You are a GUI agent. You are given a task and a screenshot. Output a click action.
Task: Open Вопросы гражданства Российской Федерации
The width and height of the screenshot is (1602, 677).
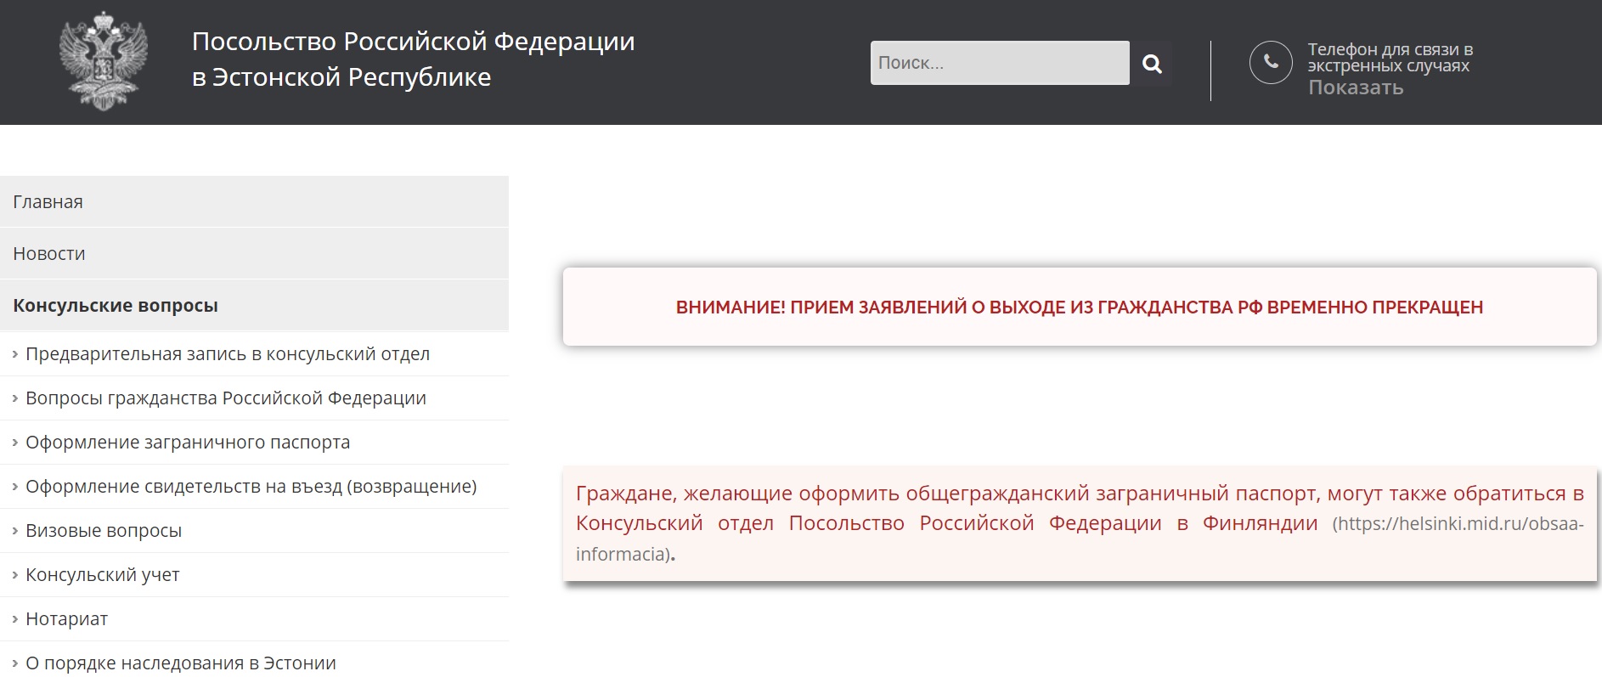click(226, 398)
